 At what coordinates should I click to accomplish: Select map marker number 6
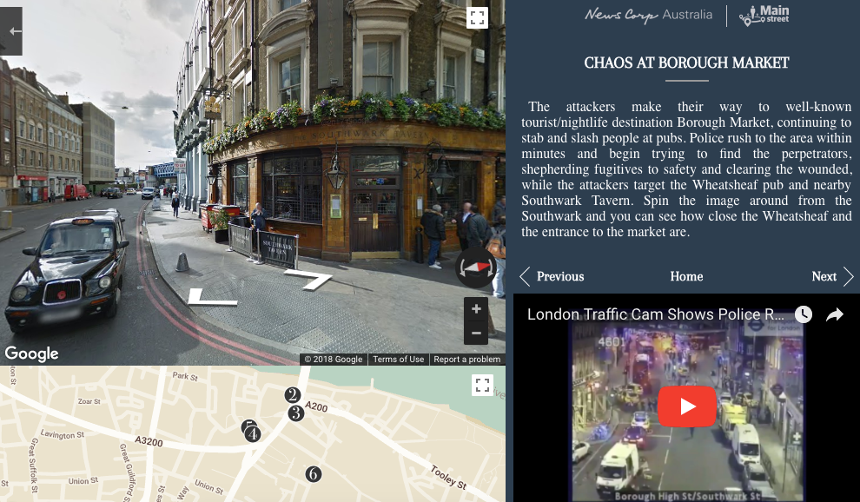tap(314, 474)
